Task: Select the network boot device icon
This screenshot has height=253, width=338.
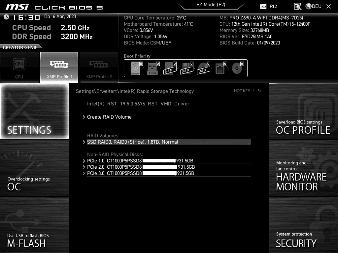Action: click(221, 68)
